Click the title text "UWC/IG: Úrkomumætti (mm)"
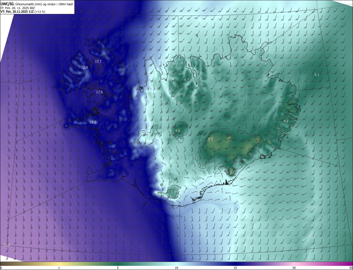 click(x=21, y=4)
